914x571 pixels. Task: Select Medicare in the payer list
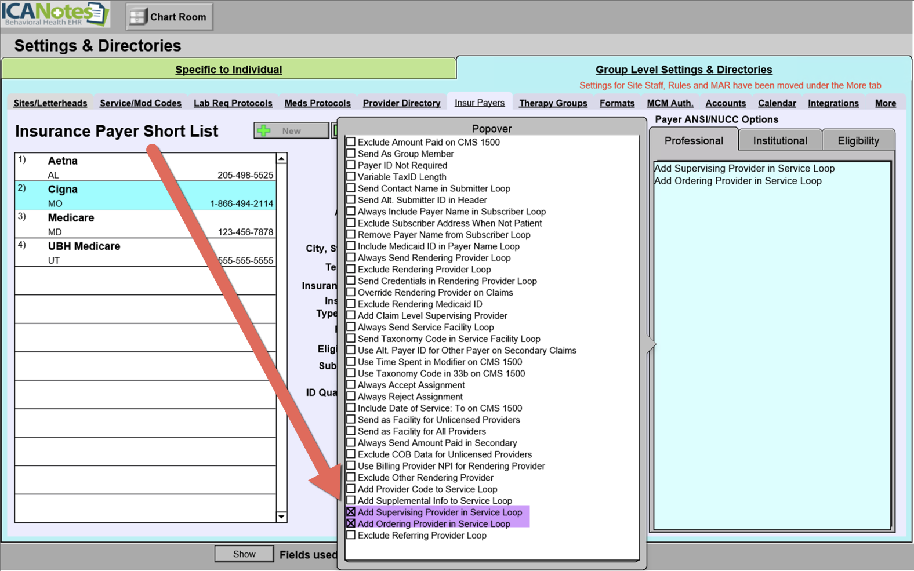(146, 224)
